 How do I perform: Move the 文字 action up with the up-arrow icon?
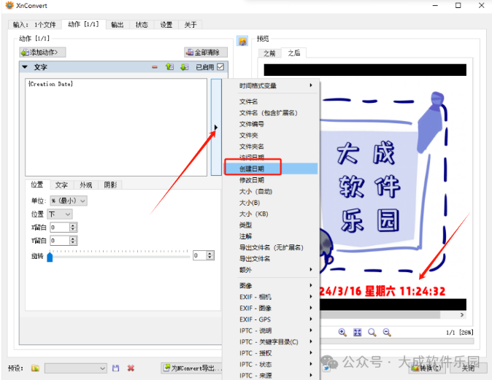tap(169, 68)
